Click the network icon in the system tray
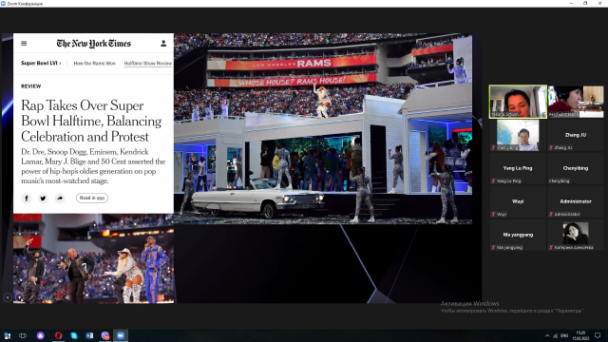The height and width of the screenshot is (342, 608). click(x=555, y=335)
